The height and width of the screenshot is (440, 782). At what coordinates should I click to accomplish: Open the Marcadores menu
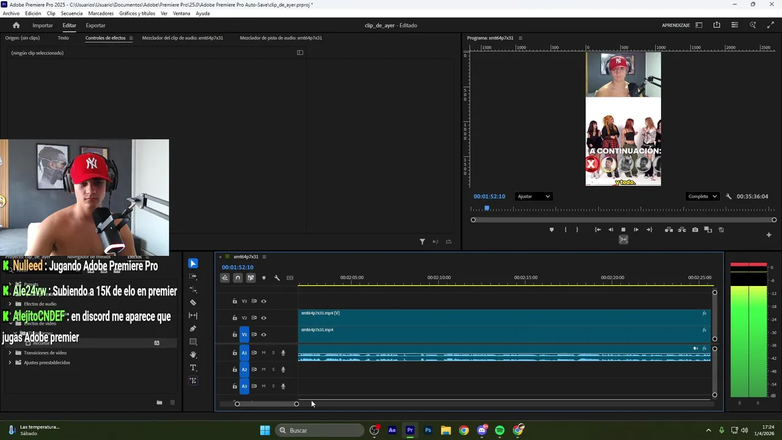point(101,13)
